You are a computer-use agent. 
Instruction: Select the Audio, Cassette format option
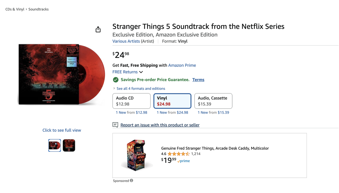[x=213, y=101]
